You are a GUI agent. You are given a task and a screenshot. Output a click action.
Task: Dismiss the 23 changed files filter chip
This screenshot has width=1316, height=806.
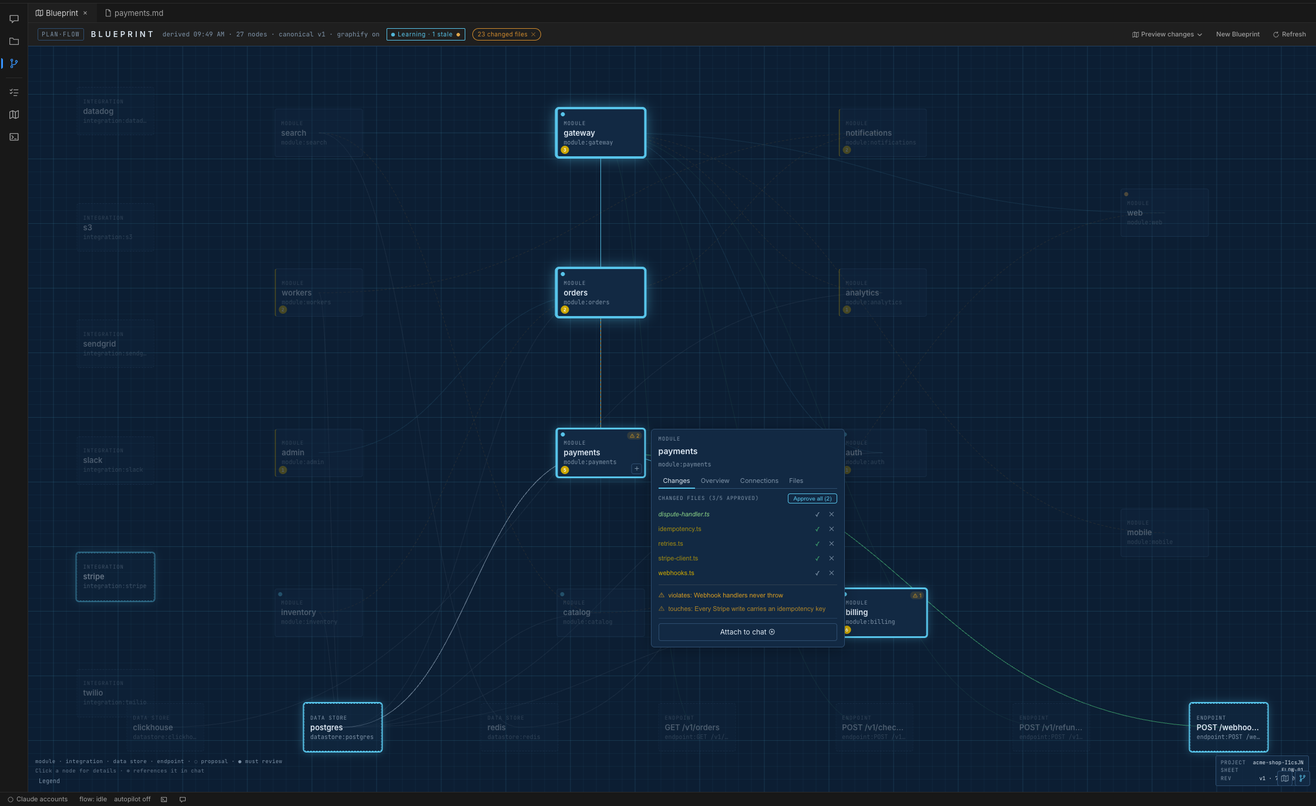(533, 35)
